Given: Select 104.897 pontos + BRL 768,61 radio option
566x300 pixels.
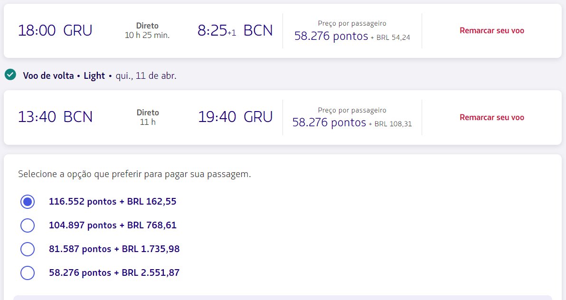Looking at the screenshot, I should [x=28, y=225].
